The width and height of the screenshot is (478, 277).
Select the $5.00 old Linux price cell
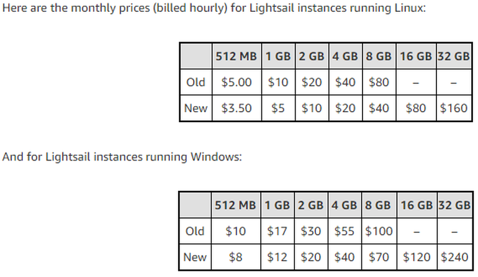point(237,82)
